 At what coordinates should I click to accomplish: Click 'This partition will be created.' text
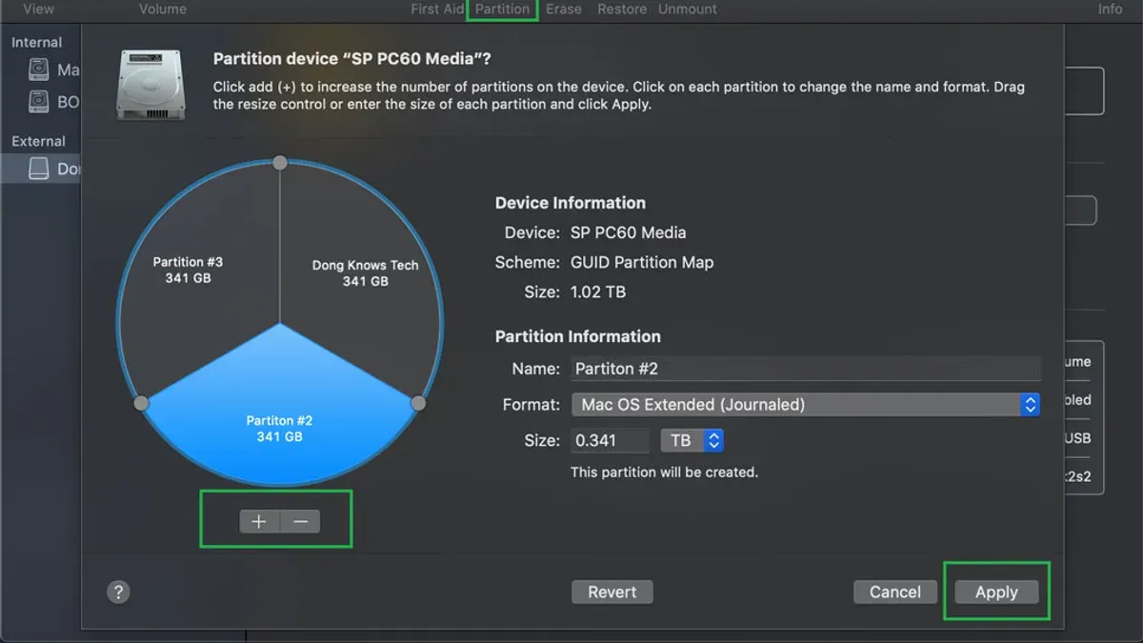point(664,472)
